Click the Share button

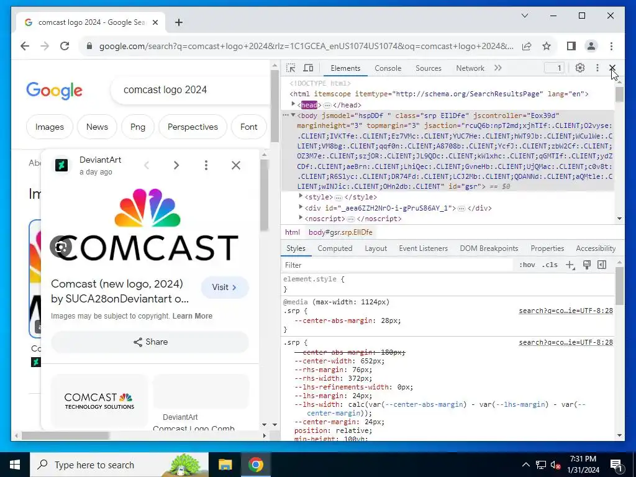pyautogui.click(x=150, y=342)
